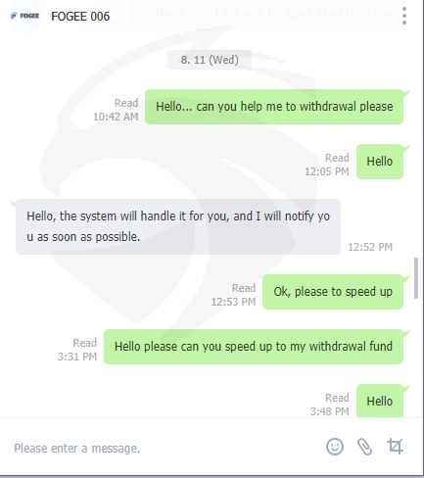Click the FOGEE 006 chat title

(x=80, y=17)
